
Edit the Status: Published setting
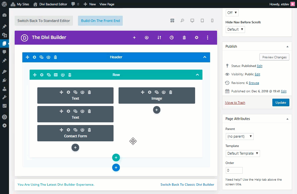[259, 66]
